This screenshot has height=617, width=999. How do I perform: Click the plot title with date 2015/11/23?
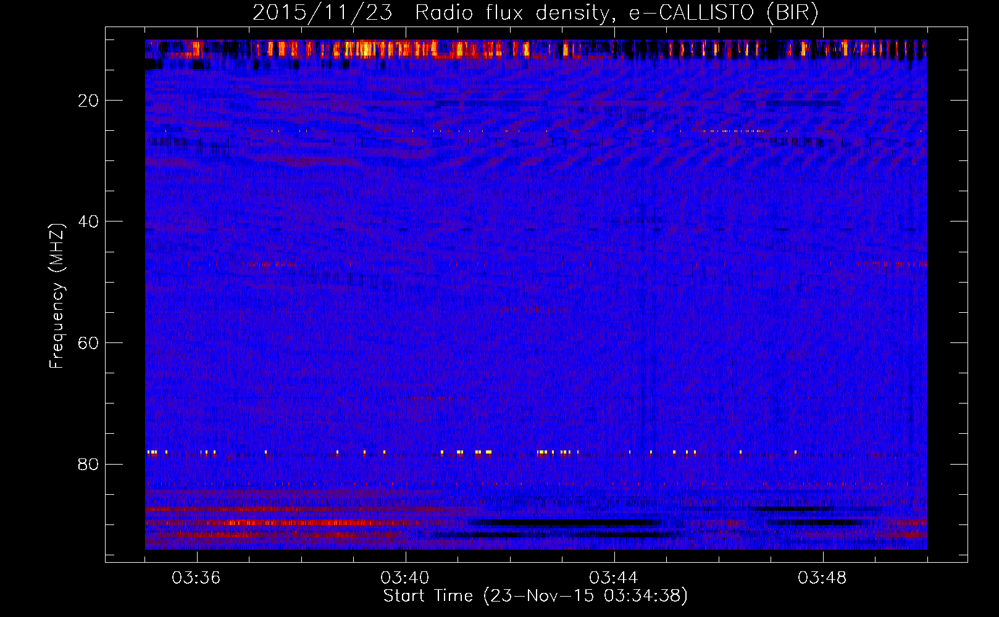click(x=535, y=13)
